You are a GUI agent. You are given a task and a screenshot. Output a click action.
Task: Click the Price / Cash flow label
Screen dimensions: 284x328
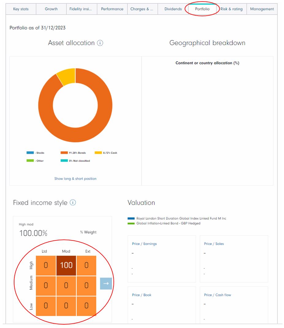tap(217, 295)
